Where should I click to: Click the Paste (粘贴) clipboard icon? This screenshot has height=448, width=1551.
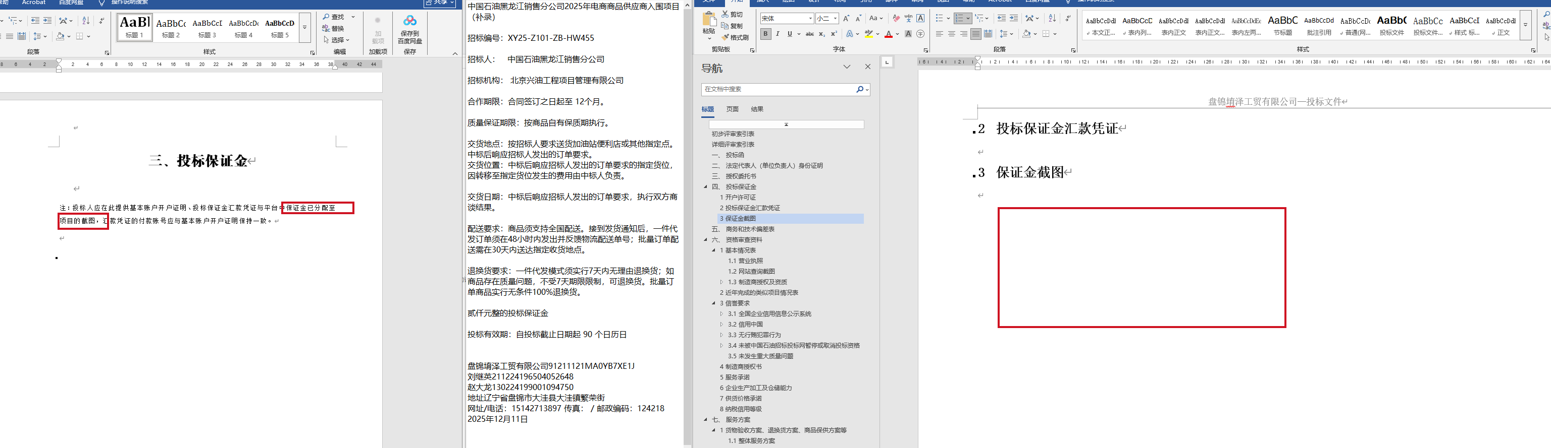(x=709, y=20)
